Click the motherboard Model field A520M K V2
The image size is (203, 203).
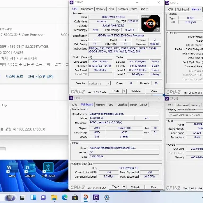pyautogui.click(x=111, y=118)
